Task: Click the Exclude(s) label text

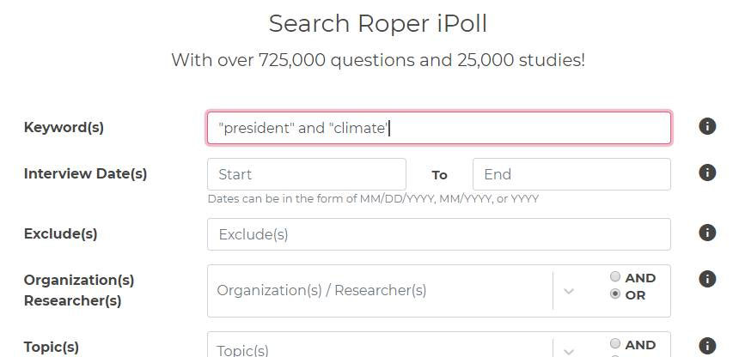Action: tap(60, 233)
